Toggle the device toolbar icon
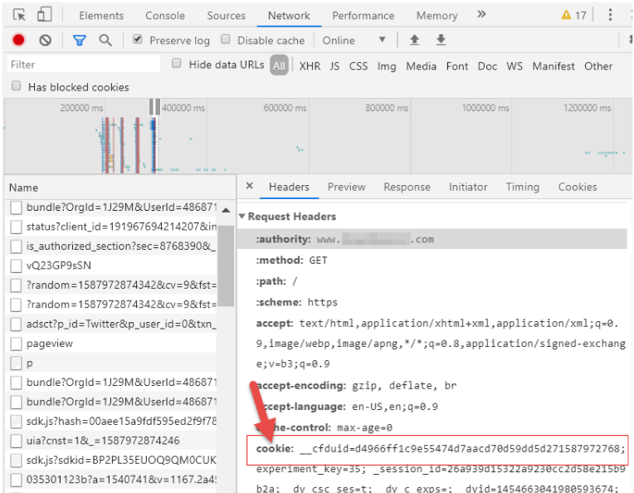634x493 pixels. (44, 15)
